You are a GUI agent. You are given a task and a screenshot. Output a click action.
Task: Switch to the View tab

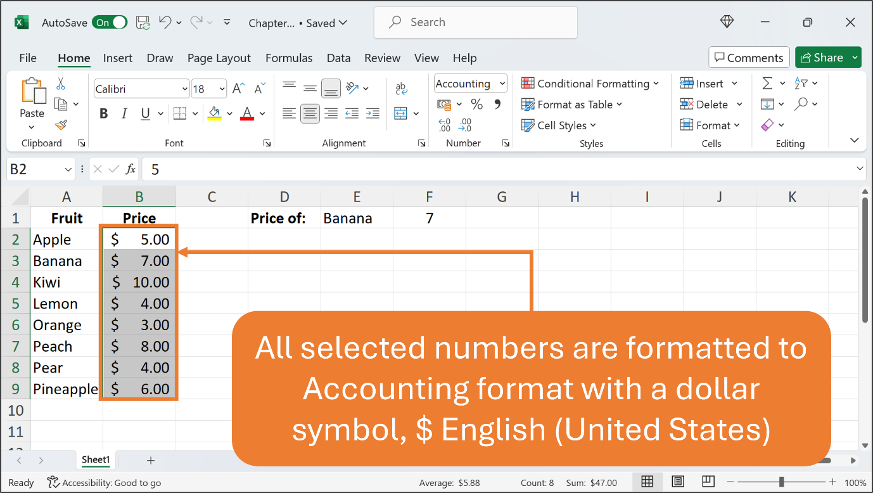coord(426,58)
